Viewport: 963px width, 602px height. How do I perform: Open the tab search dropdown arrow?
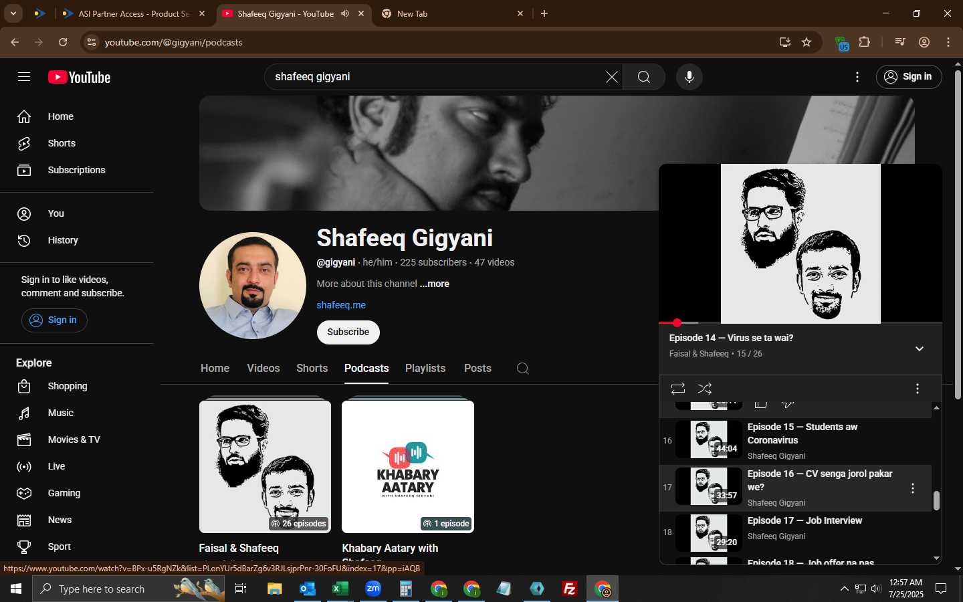13,13
